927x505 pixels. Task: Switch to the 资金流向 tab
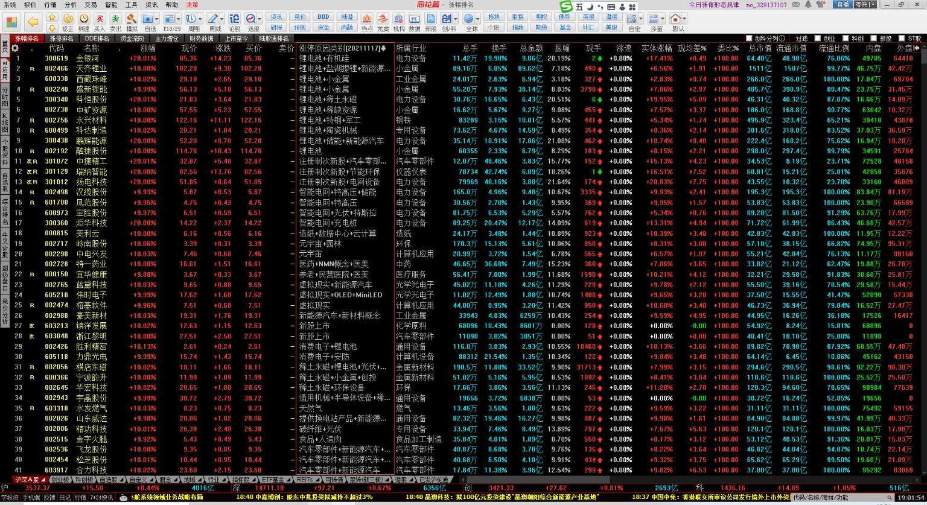point(132,39)
